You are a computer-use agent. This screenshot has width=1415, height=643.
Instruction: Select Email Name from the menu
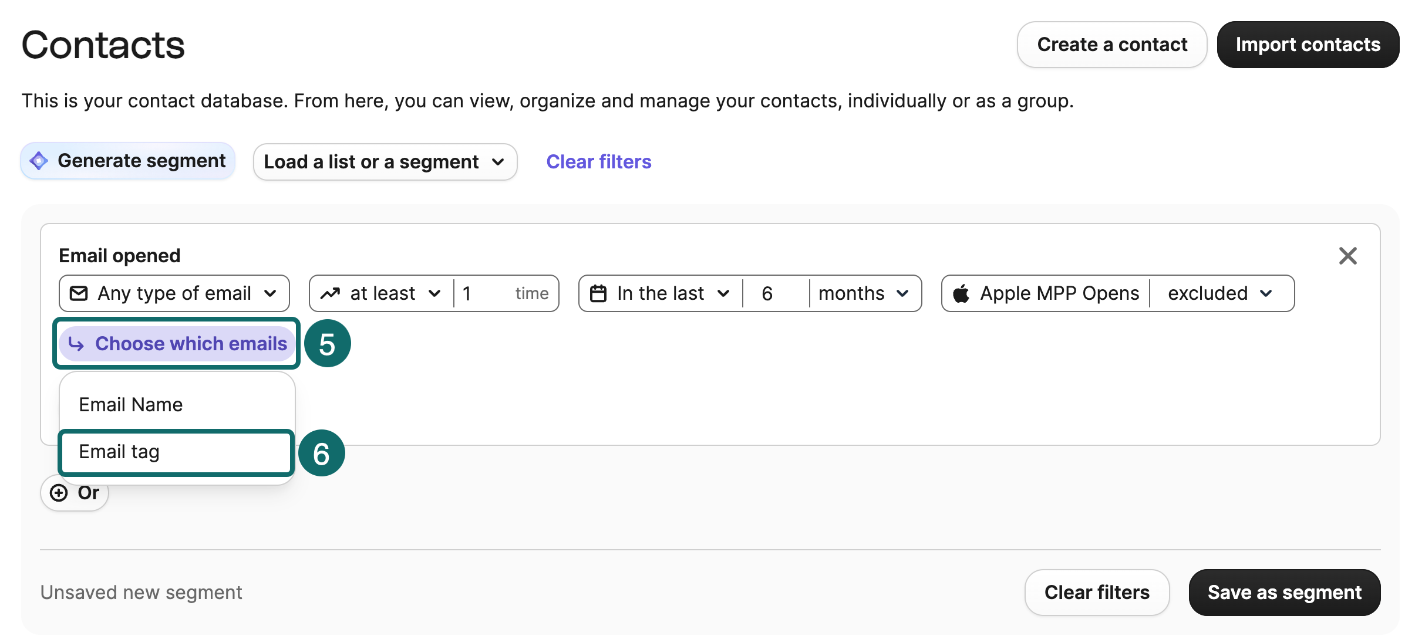[131, 405]
